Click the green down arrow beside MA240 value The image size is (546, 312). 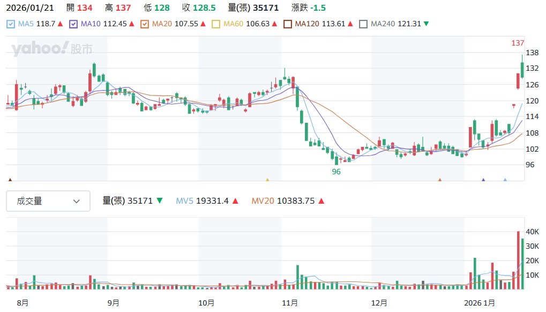point(426,24)
